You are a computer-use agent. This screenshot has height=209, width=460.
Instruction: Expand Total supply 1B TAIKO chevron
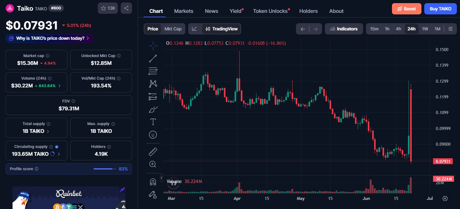(x=48, y=131)
